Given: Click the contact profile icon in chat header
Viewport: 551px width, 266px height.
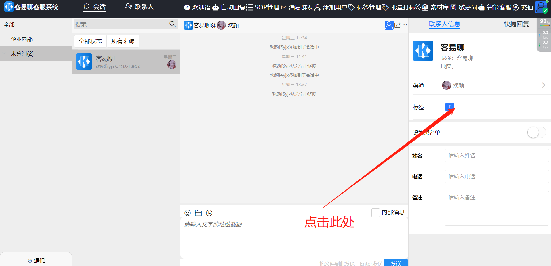Looking at the screenshot, I should click(389, 25).
